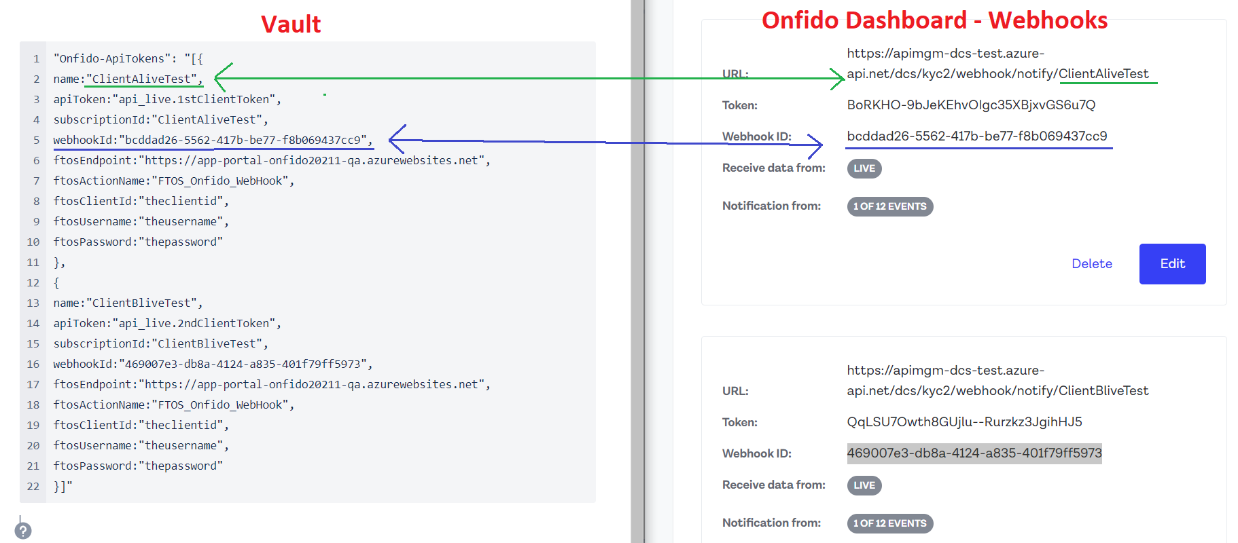The image size is (1238, 543).
Task: Click the ftosActionName line on line 7
Action: tap(173, 181)
